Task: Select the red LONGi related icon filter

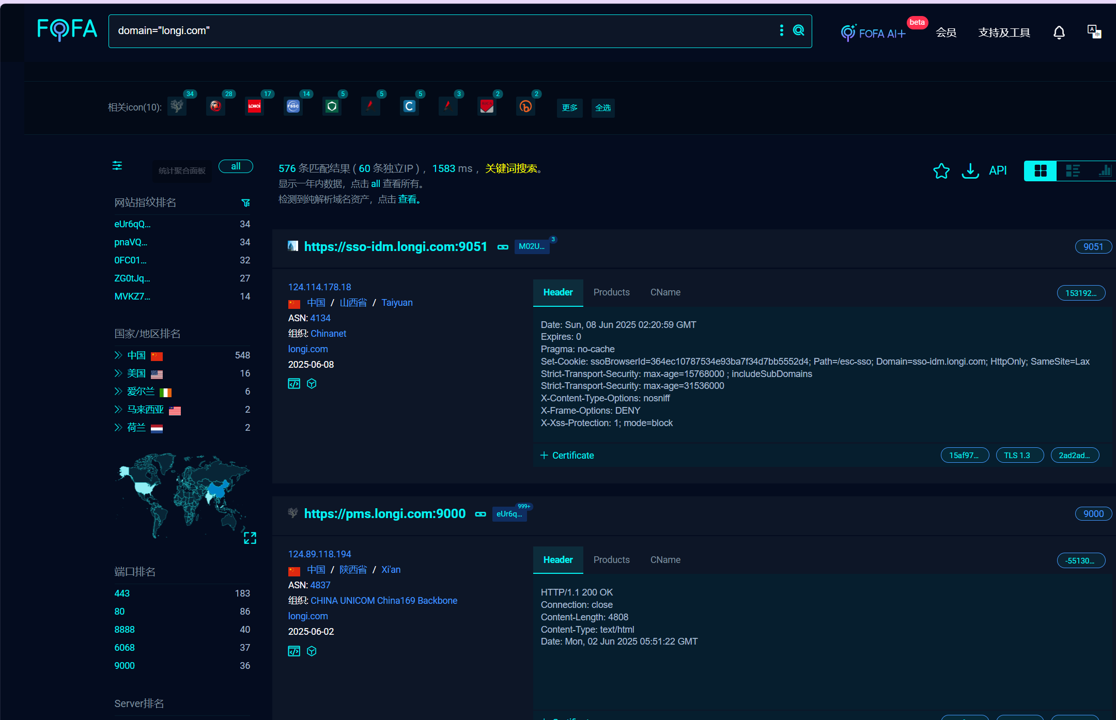Action: 254,106
